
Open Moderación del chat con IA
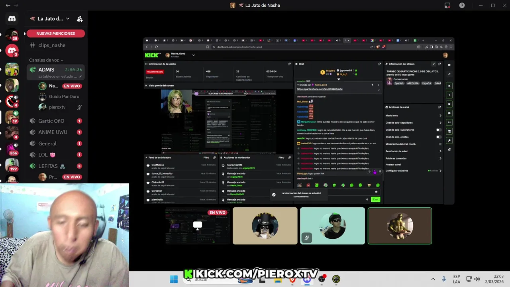(414, 144)
